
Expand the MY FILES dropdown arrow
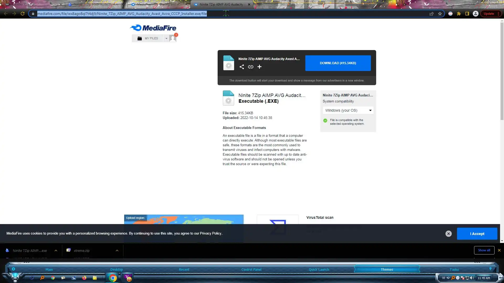(x=166, y=38)
